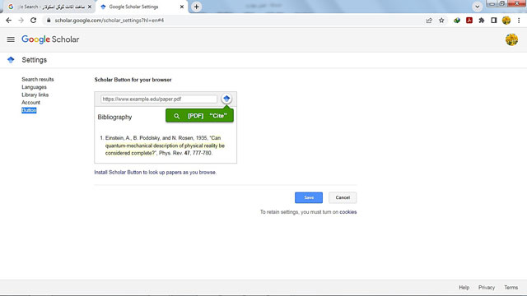Click the red Adobe PDF extension icon
This screenshot has height=296, width=527.
pyautogui.click(x=469, y=21)
